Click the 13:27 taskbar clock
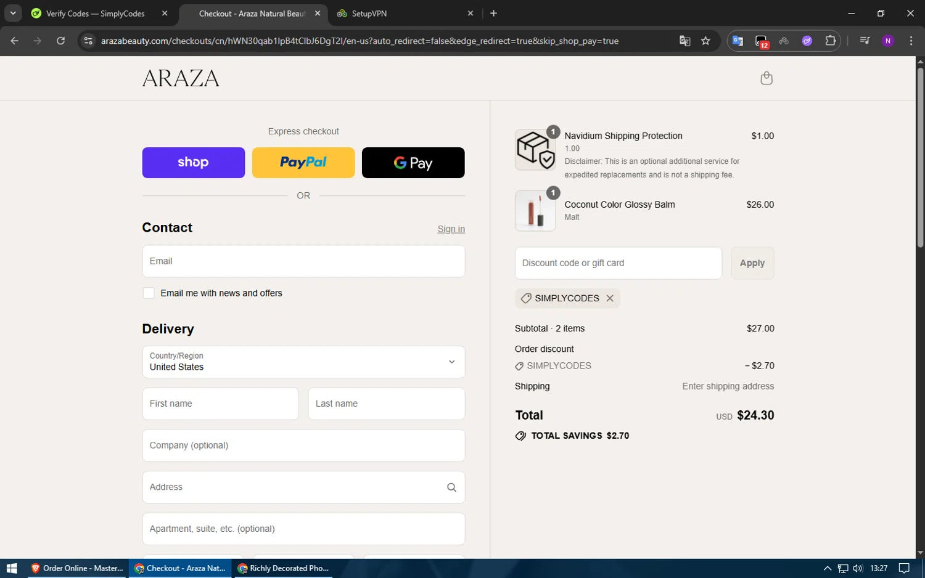 tap(879, 568)
